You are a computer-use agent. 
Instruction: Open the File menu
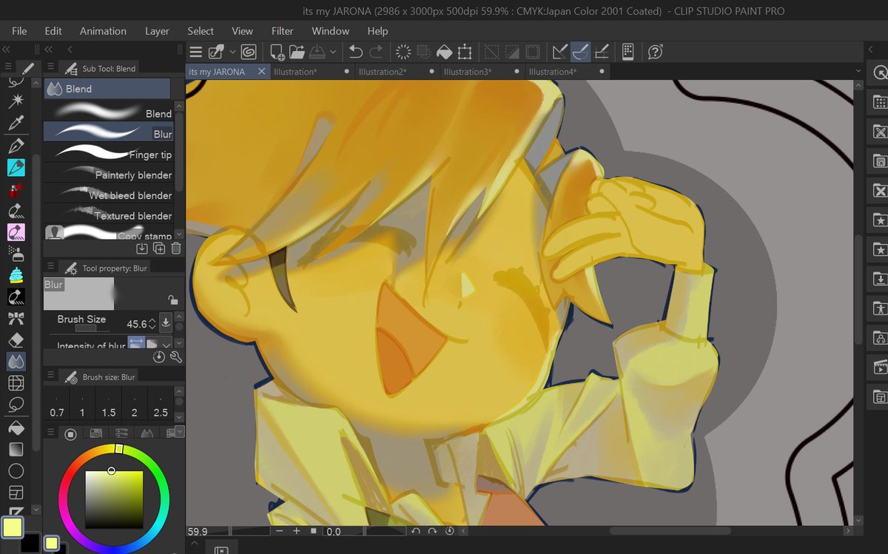[19, 31]
